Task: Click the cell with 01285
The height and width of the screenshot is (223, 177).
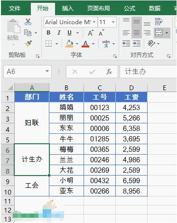Action: 100,139
